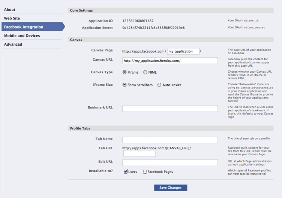
Task: Click the Profile Tabs section header
Action: coord(171,128)
